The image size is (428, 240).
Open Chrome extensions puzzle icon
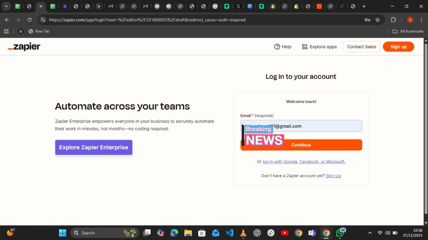pyautogui.click(x=394, y=20)
